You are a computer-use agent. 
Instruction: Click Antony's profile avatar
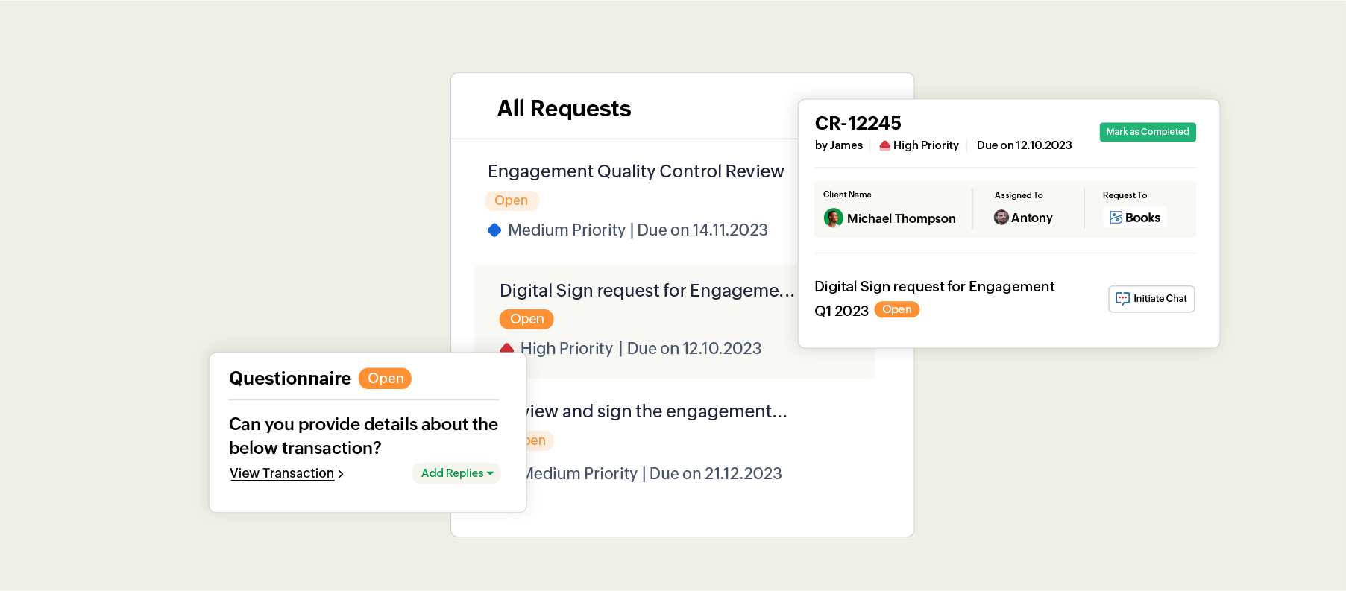[x=1001, y=218]
